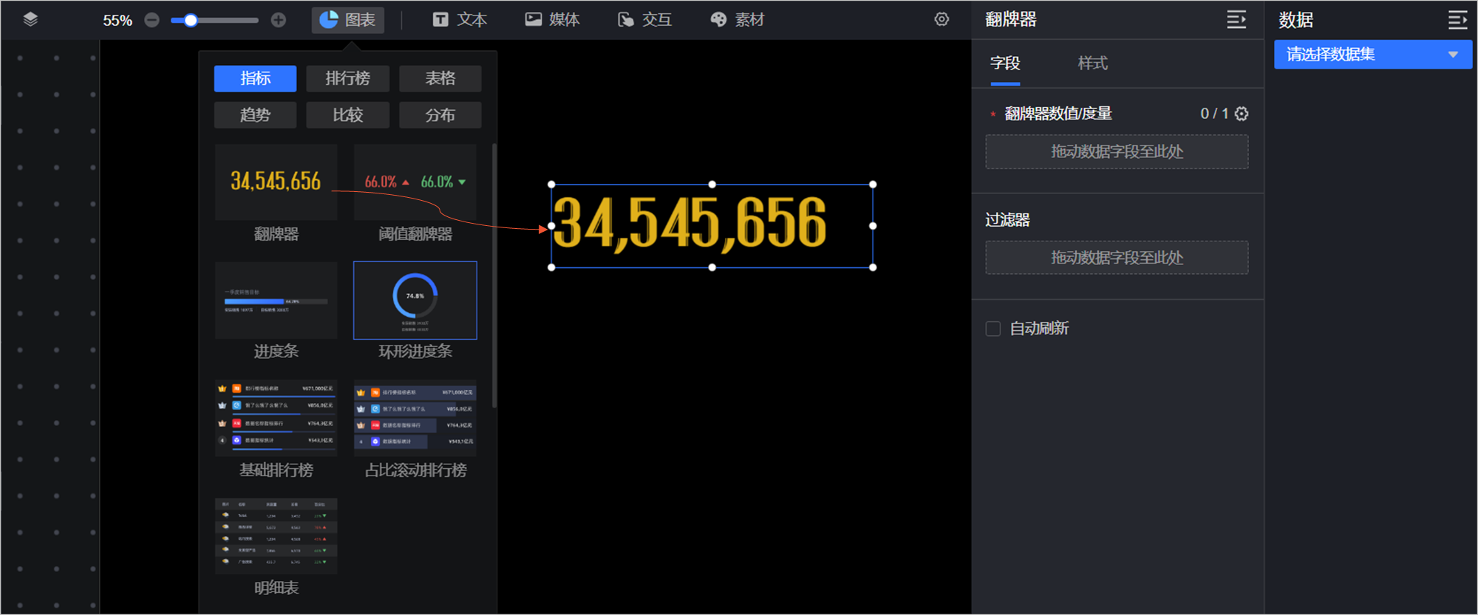Choose the 翻牌器 chart thumbnail
The image size is (1478, 615).
click(276, 182)
